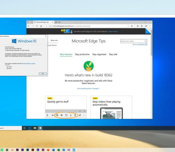Refresh the Edge Tips page
Viewport: 175px width, 152px height.
point(37,26)
